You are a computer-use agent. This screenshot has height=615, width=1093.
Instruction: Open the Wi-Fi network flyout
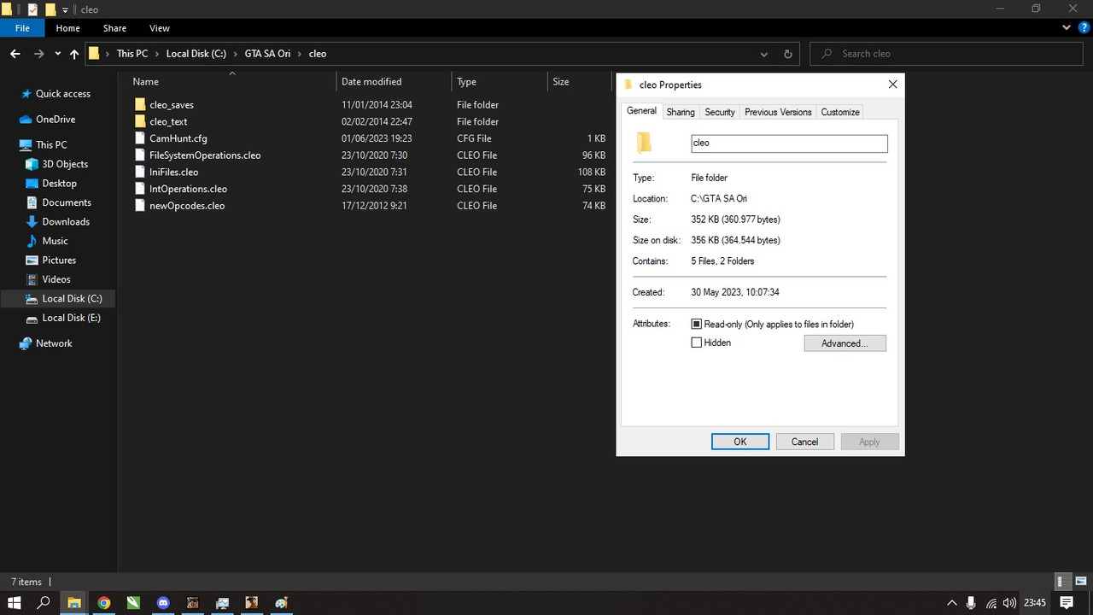click(991, 602)
